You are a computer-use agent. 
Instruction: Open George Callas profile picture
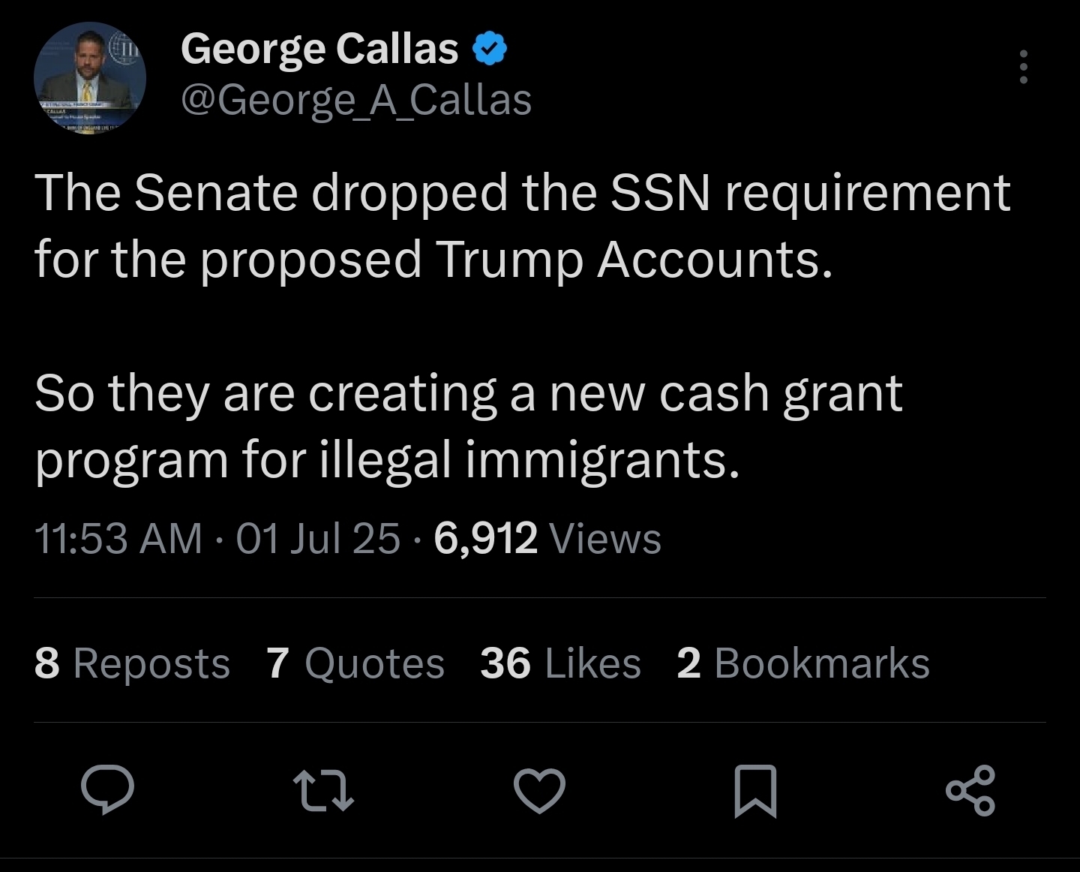90,78
